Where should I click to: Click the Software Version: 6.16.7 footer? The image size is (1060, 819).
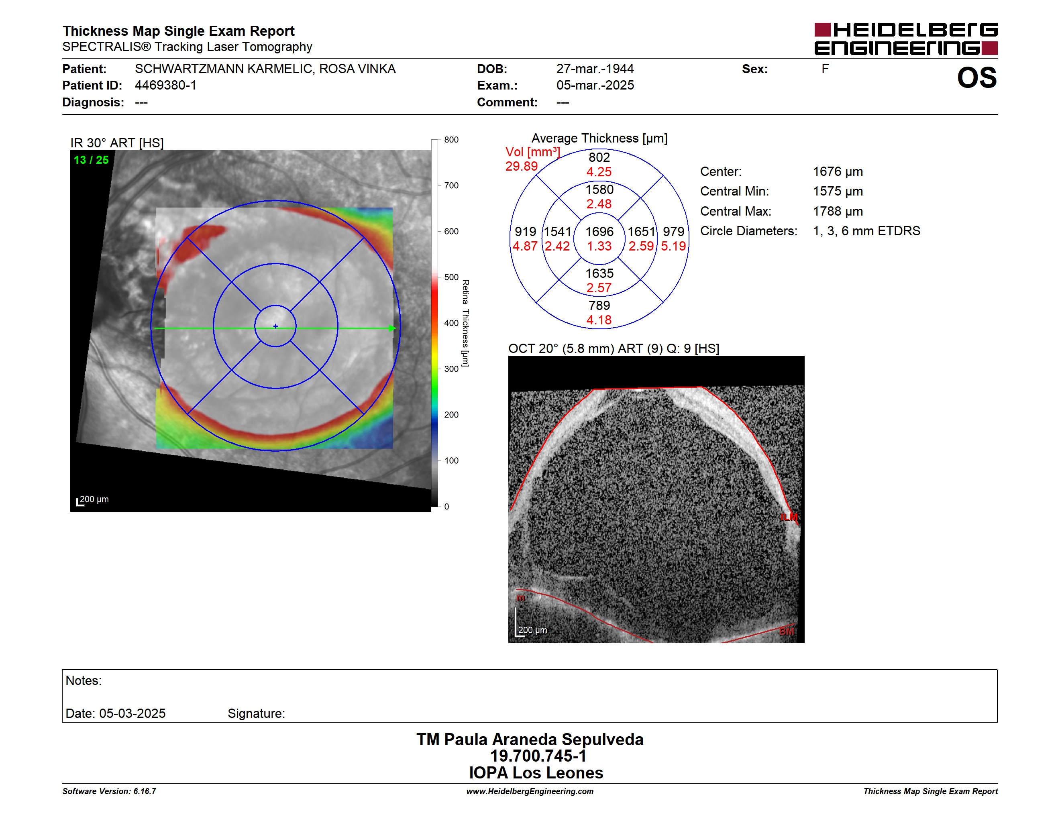(109, 791)
